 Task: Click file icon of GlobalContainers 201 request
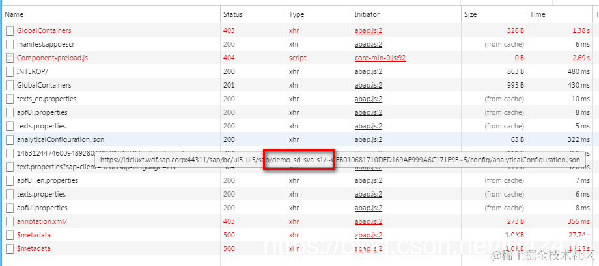(10, 85)
